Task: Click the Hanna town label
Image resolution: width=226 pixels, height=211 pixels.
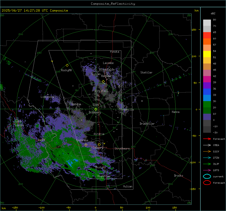Action: tap(176, 112)
